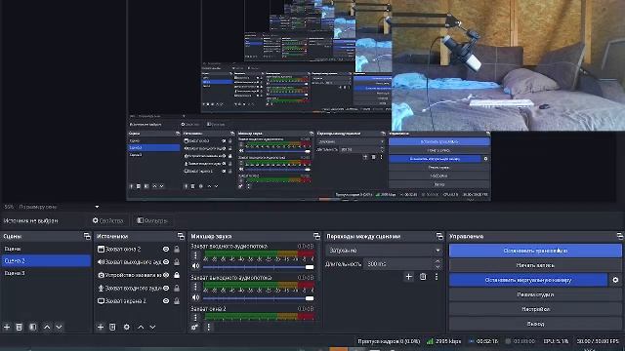Open virtual camera settings gear
Screen dimensions: 625x351
615,280
